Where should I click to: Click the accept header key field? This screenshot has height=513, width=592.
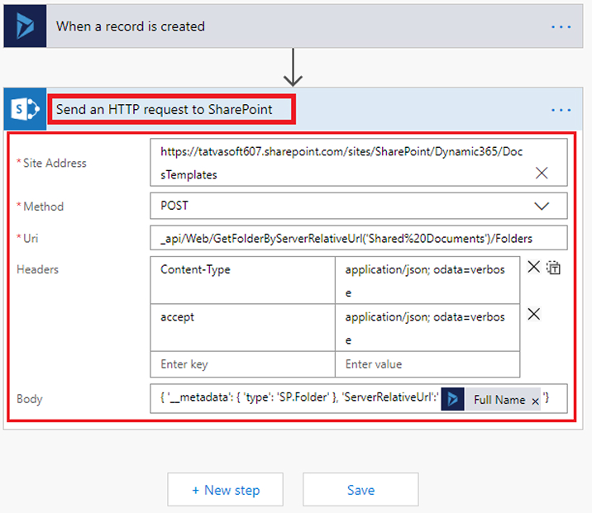(x=243, y=328)
